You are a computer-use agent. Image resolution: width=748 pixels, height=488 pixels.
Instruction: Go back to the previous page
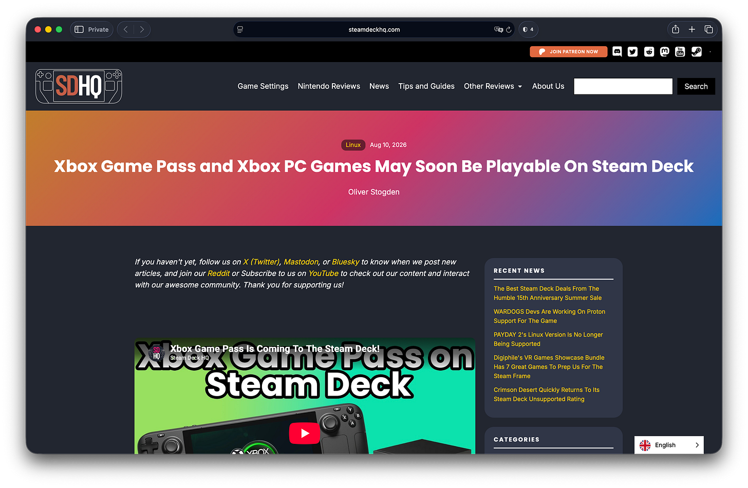(125, 29)
